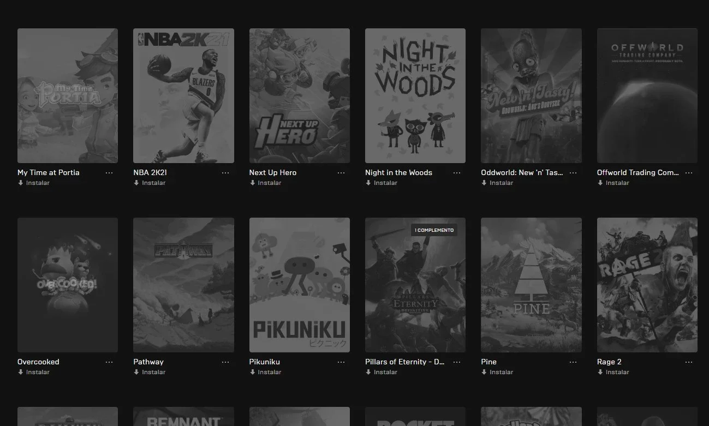Click Instalar under Overcooked
709x426 pixels.
coord(34,372)
